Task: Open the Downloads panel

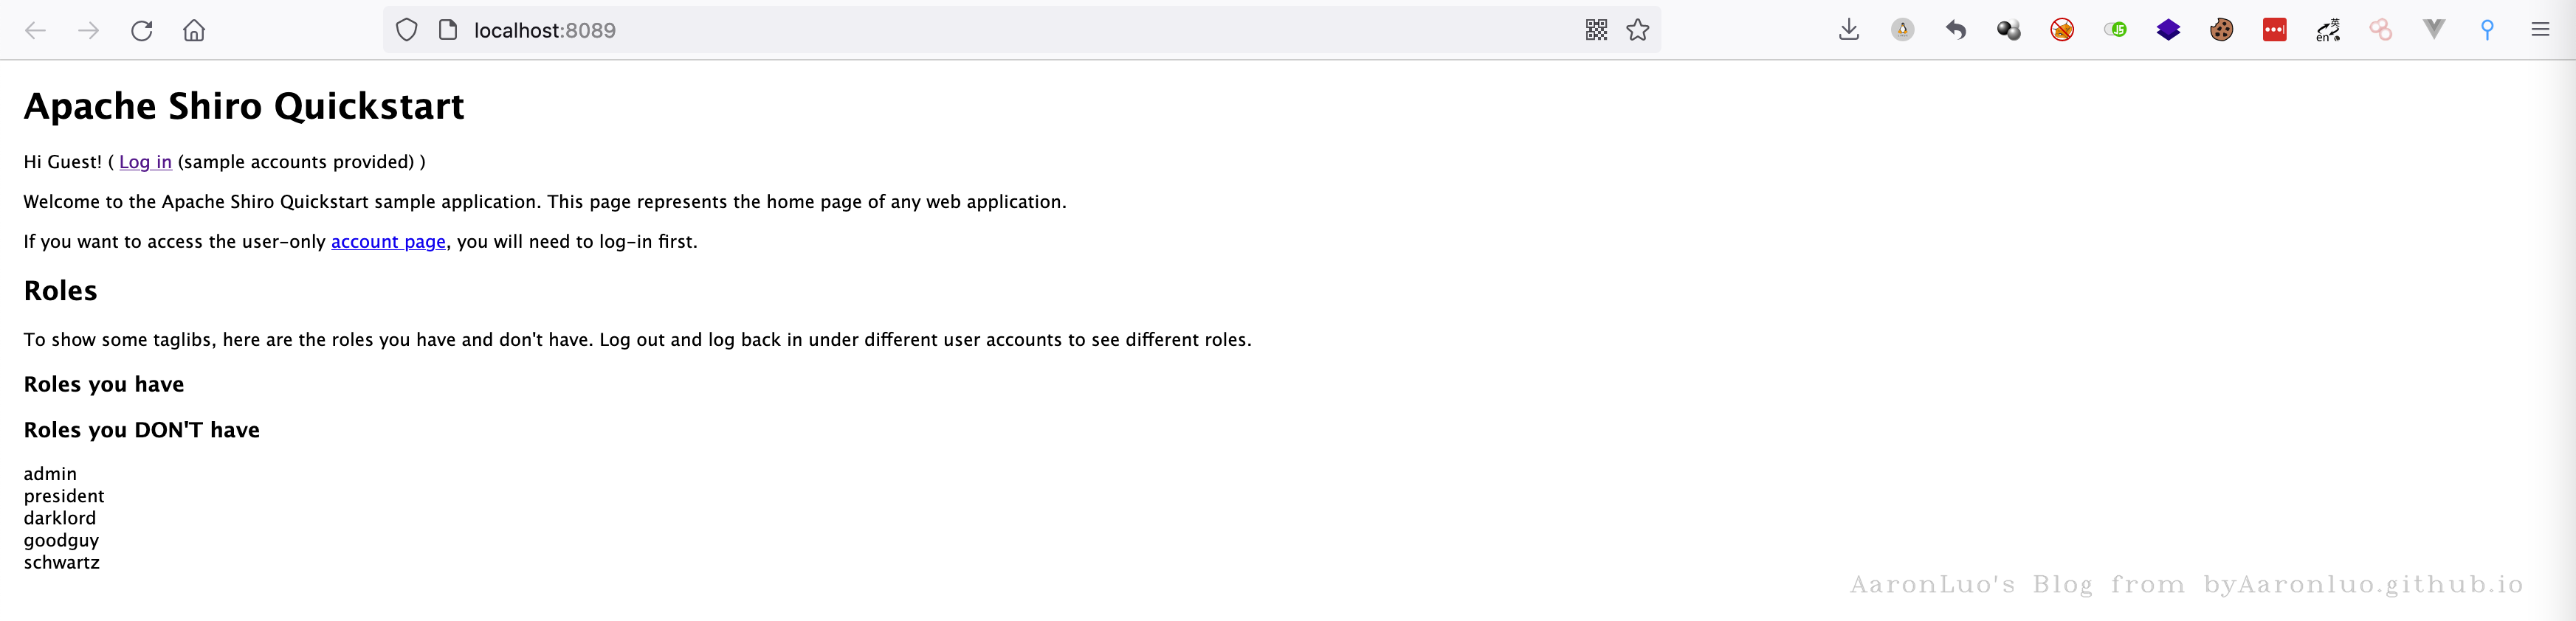Action: pyautogui.click(x=1849, y=30)
